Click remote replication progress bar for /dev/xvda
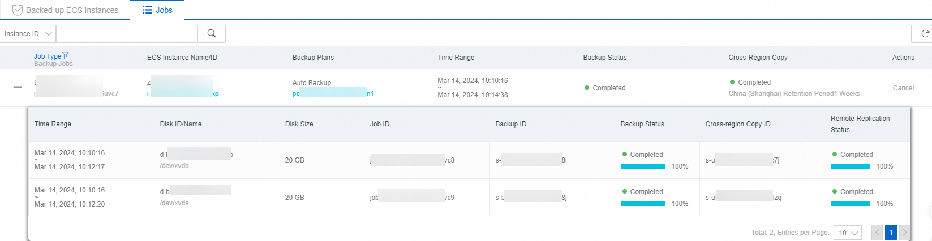This screenshot has height=241, width=932. pyautogui.click(x=850, y=204)
